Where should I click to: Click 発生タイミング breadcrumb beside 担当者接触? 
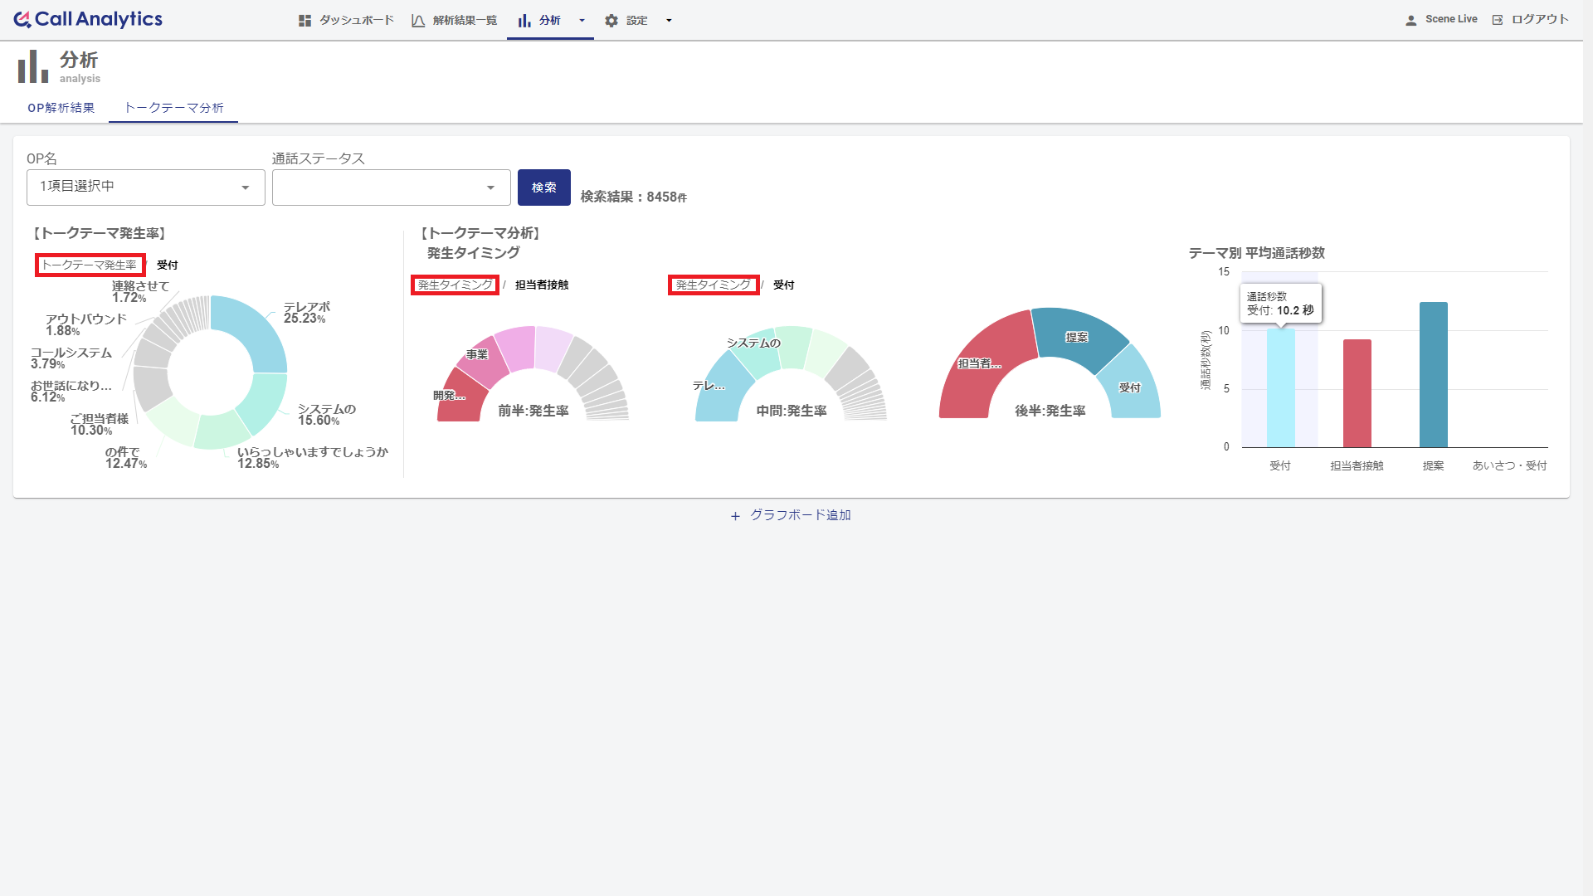pos(455,285)
